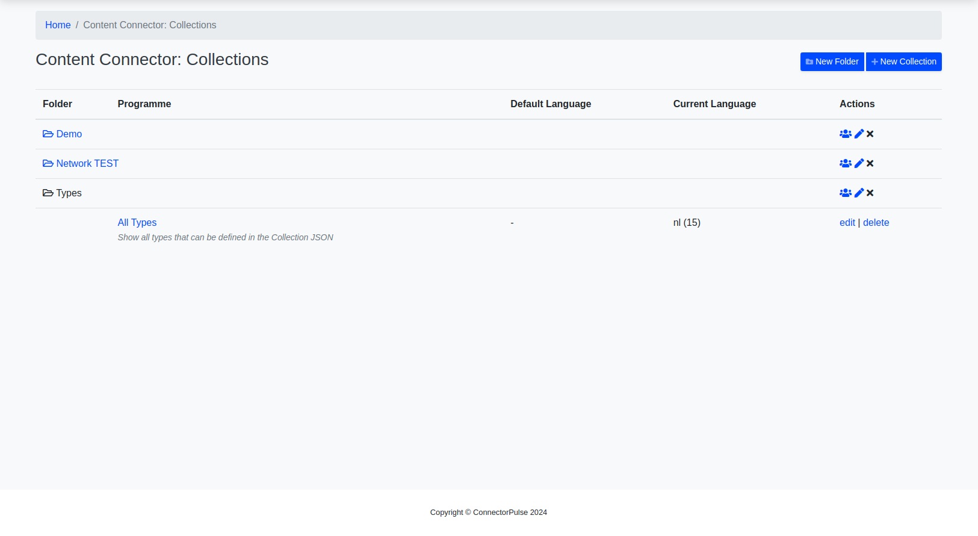Click the Content Connector: Collections breadcrumb item
The height and width of the screenshot is (536, 978).
pyautogui.click(x=150, y=25)
